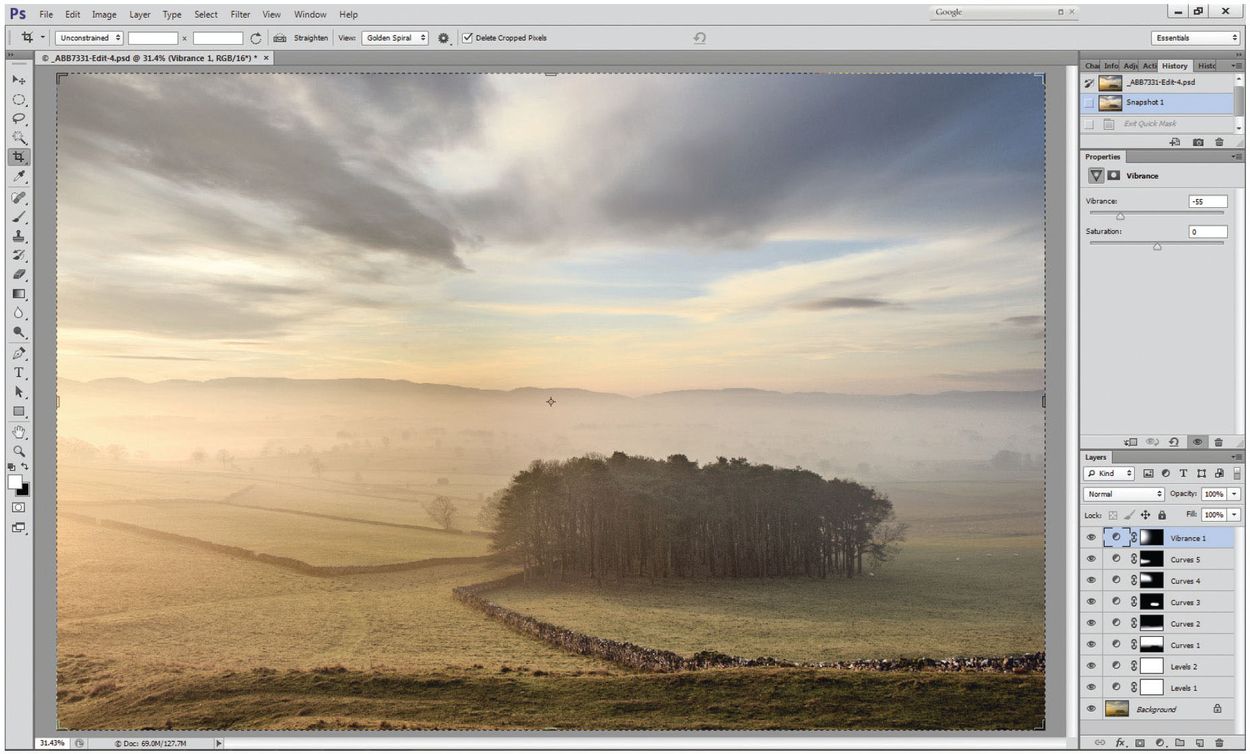Select the Horizontal Type tool

(x=18, y=373)
